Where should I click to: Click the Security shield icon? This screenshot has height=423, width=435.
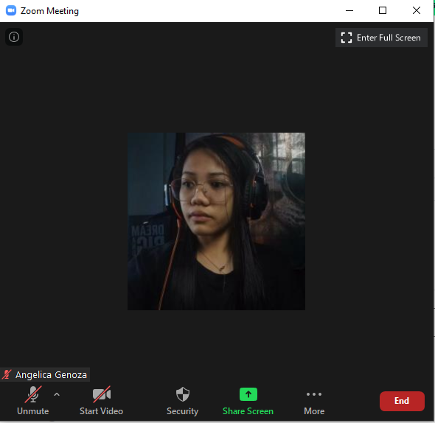(x=183, y=394)
